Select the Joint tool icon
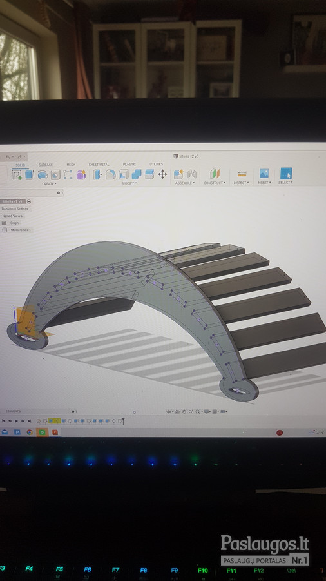The width and height of the screenshot is (326, 581). pos(192,174)
